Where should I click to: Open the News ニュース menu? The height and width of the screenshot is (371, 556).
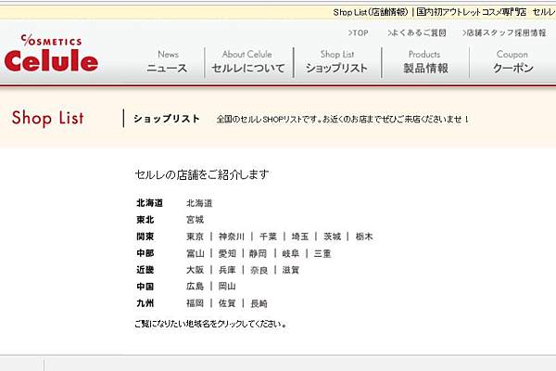click(167, 62)
